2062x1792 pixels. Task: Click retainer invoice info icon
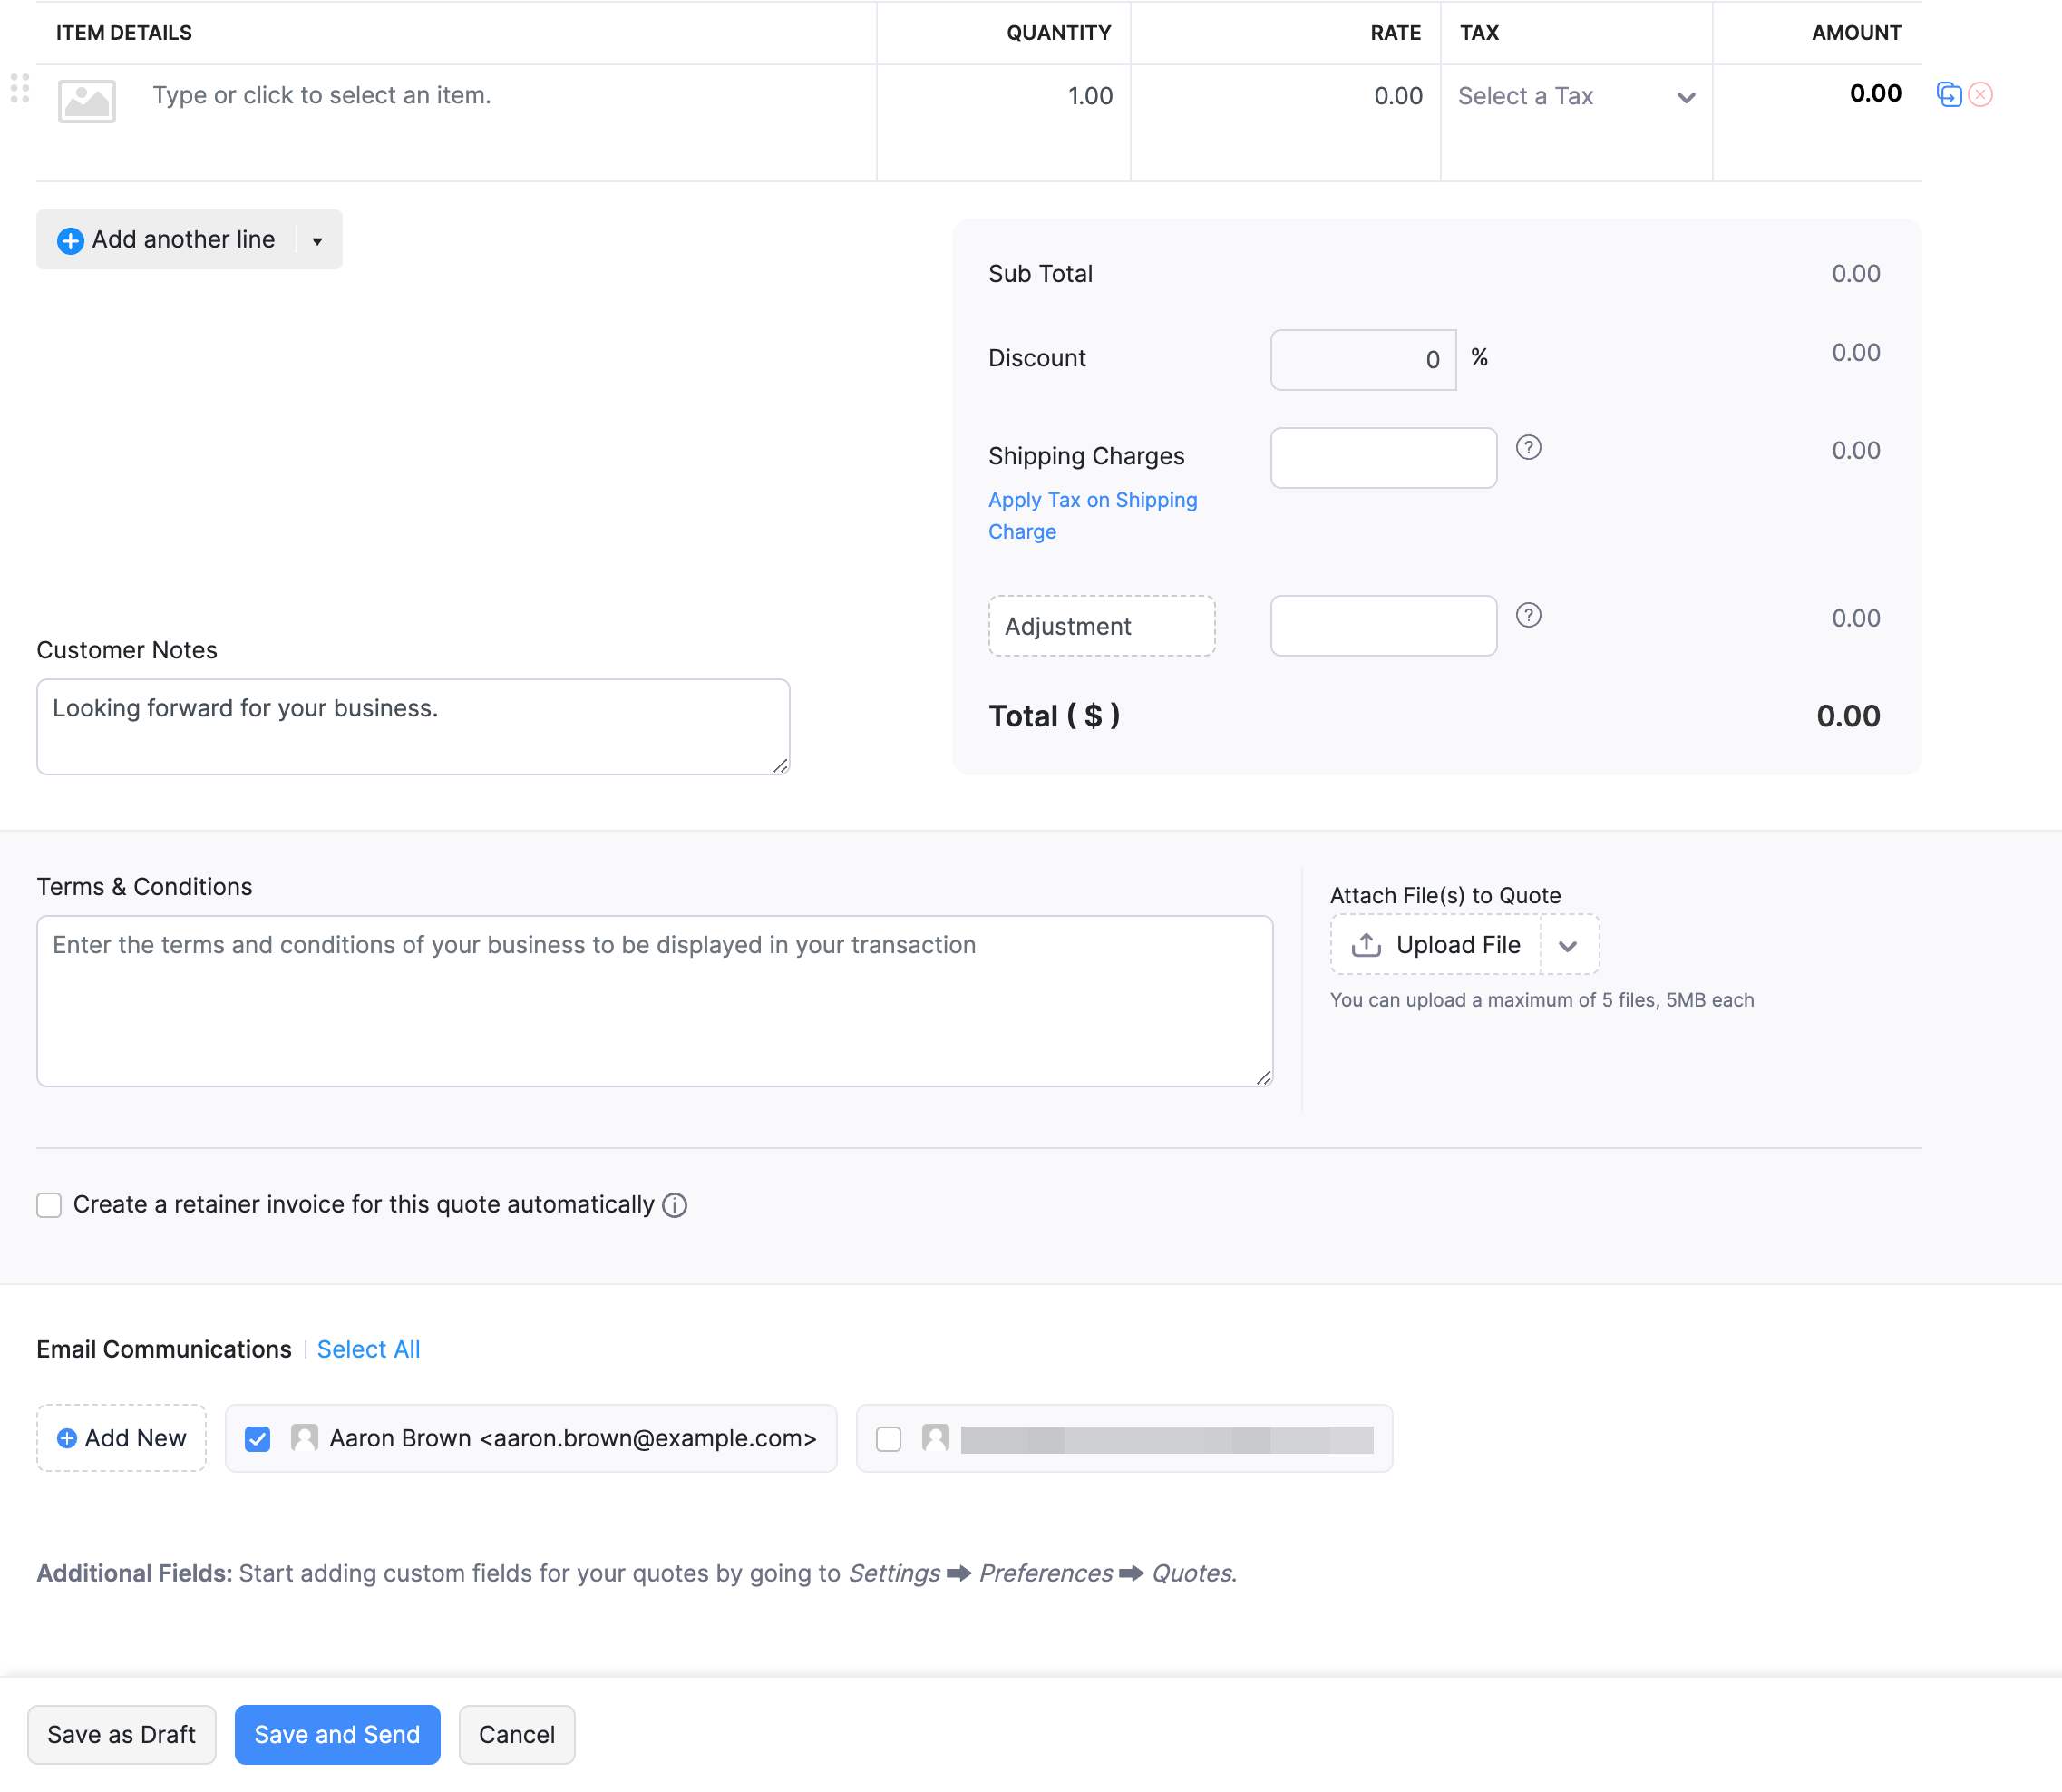(675, 1205)
